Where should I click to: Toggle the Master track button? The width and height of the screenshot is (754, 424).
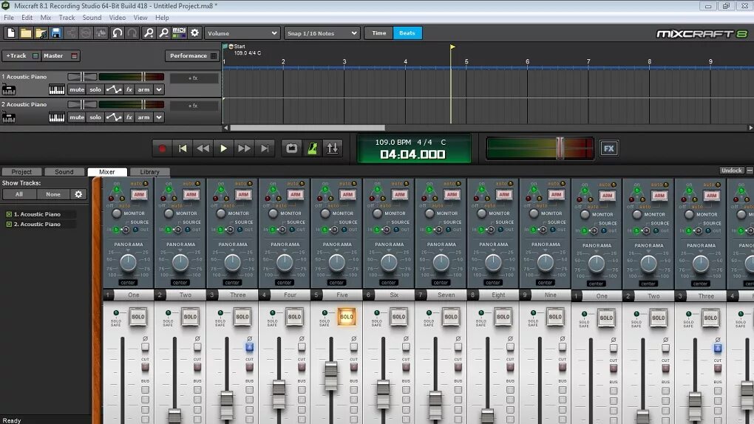pos(60,55)
